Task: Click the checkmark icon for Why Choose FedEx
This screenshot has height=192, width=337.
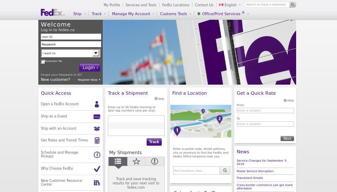Action: coord(97,169)
